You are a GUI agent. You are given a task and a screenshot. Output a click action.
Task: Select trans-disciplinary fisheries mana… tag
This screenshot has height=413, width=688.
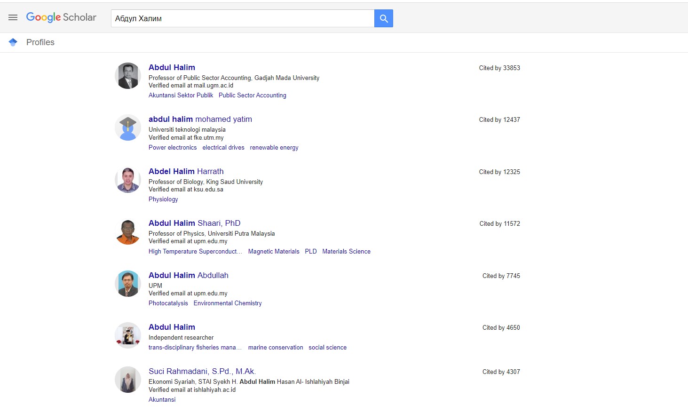[x=195, y=347]
